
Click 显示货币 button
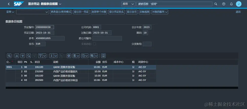(x=132, y=12)
